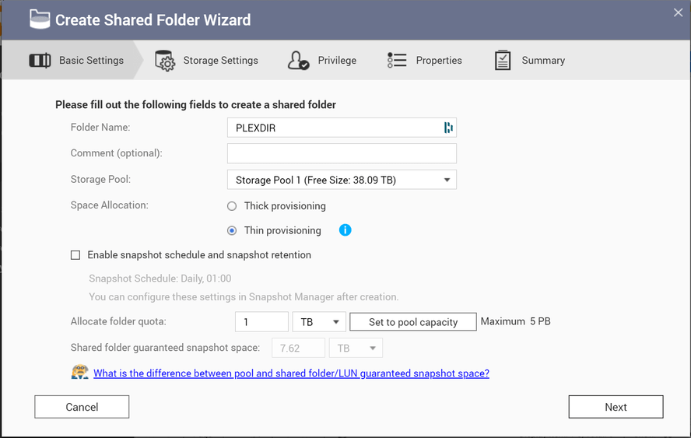Go to the Privilege step tab
This screenshot has height=438, width=691.
(336, 61)
